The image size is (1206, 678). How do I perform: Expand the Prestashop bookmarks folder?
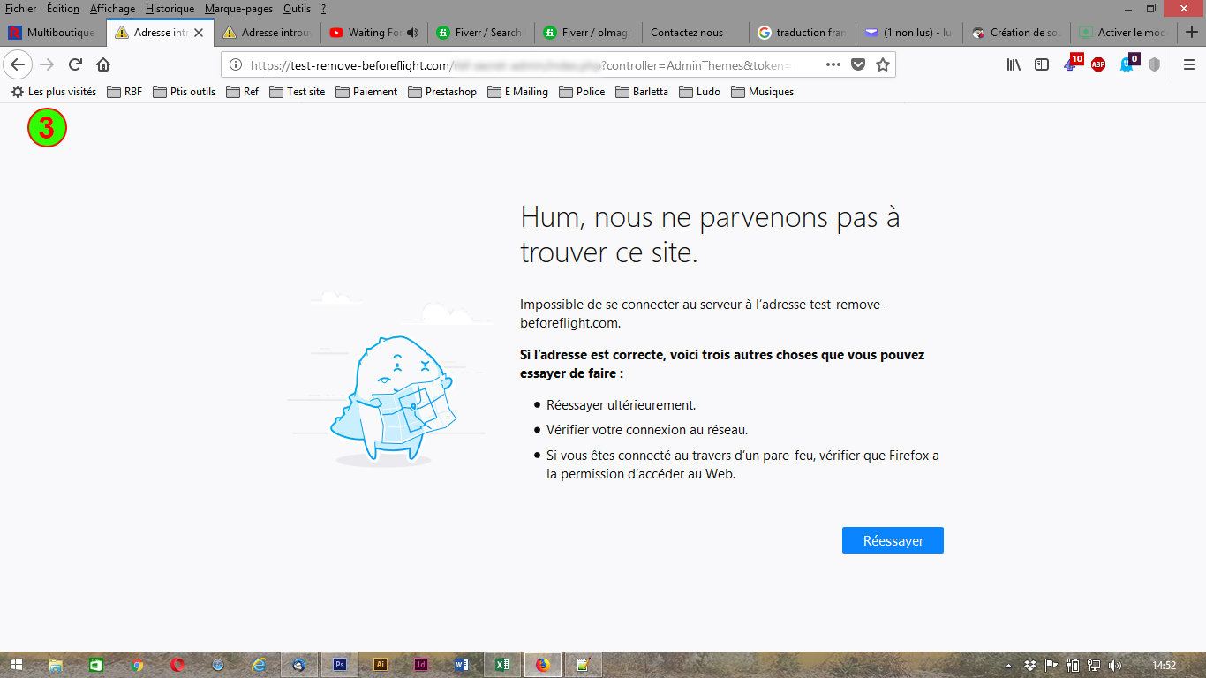[x=442, y=92]
